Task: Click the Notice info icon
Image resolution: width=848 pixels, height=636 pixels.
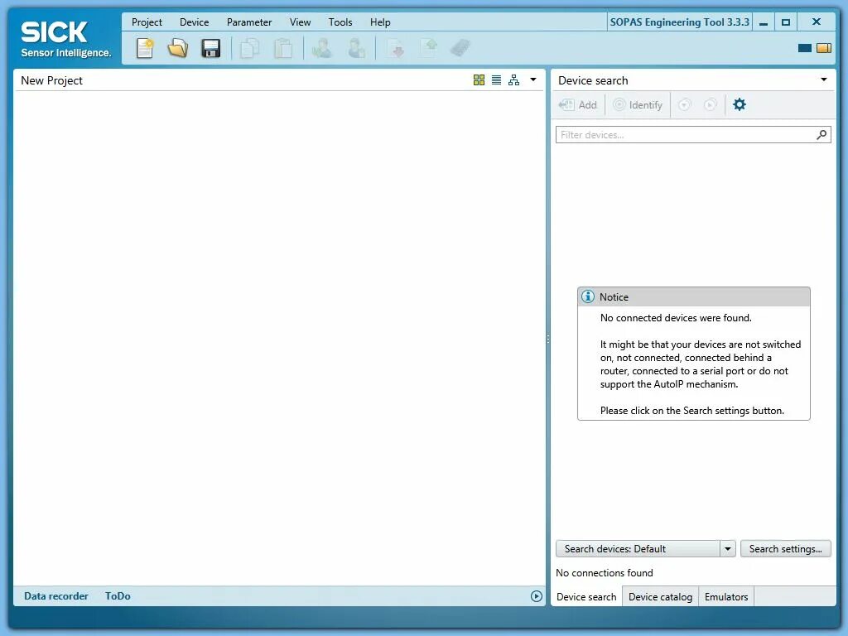Action: [x=587, y=296]
